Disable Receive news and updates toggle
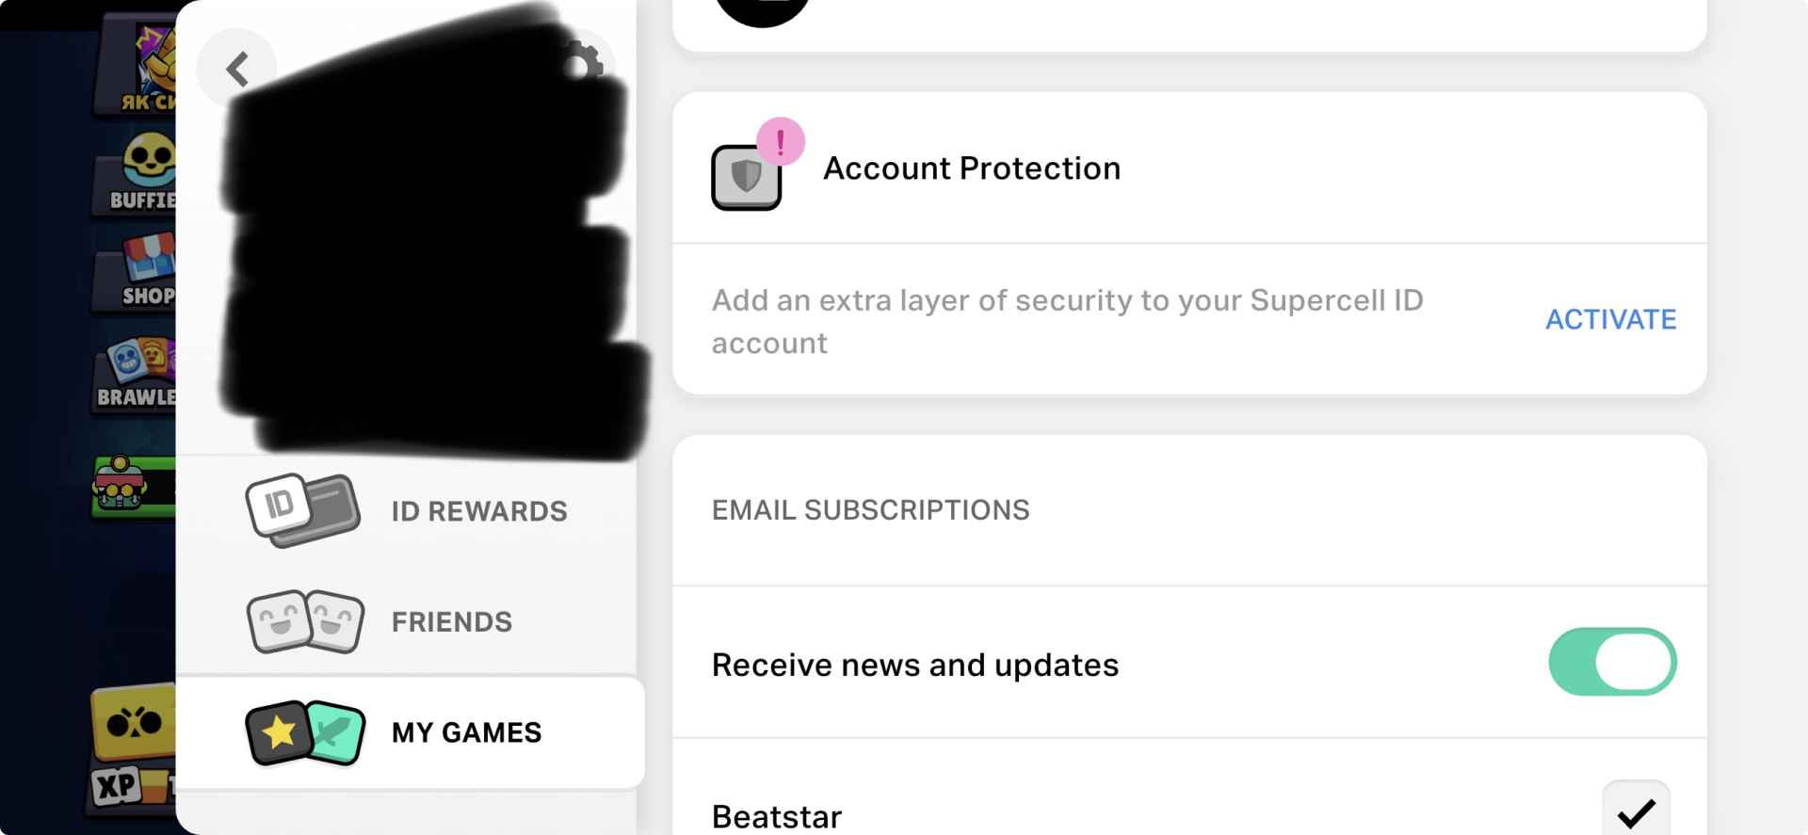This screenshot has width=1808, height=835. click(x=1611, y=662)
